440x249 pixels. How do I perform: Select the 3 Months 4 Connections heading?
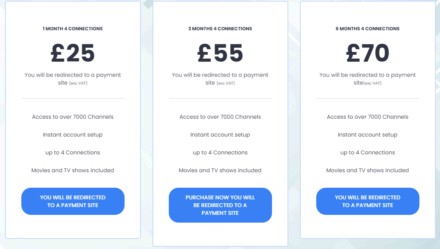click(220, 29)
